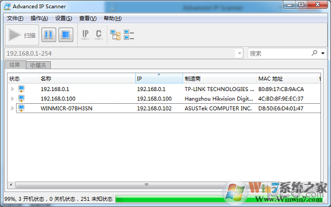The height and width of the screenshot is (207, 331).
Task: Sort by the 状态 column header
Action: 23,78
